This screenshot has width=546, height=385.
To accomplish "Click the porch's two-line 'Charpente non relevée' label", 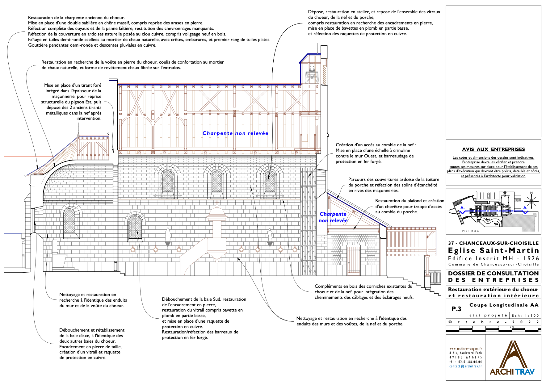I will (333, 217).
